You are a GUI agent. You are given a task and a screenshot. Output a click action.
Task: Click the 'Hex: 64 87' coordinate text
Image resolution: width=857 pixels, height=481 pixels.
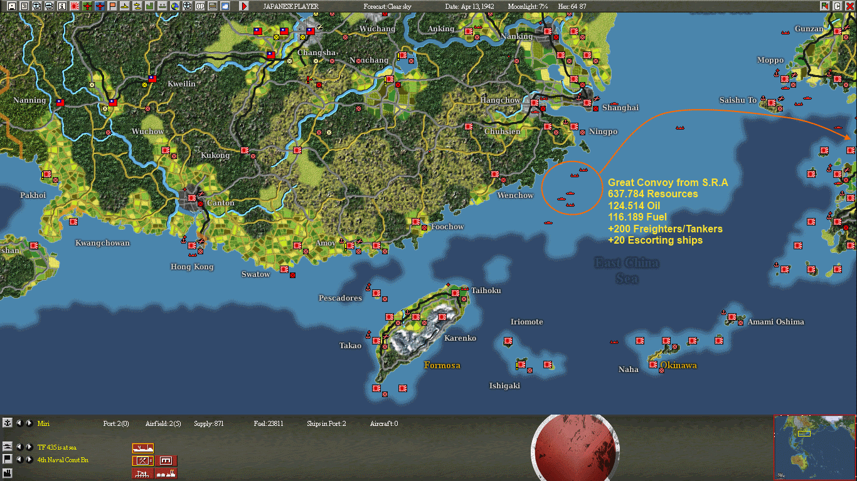(x=573, y=6)
